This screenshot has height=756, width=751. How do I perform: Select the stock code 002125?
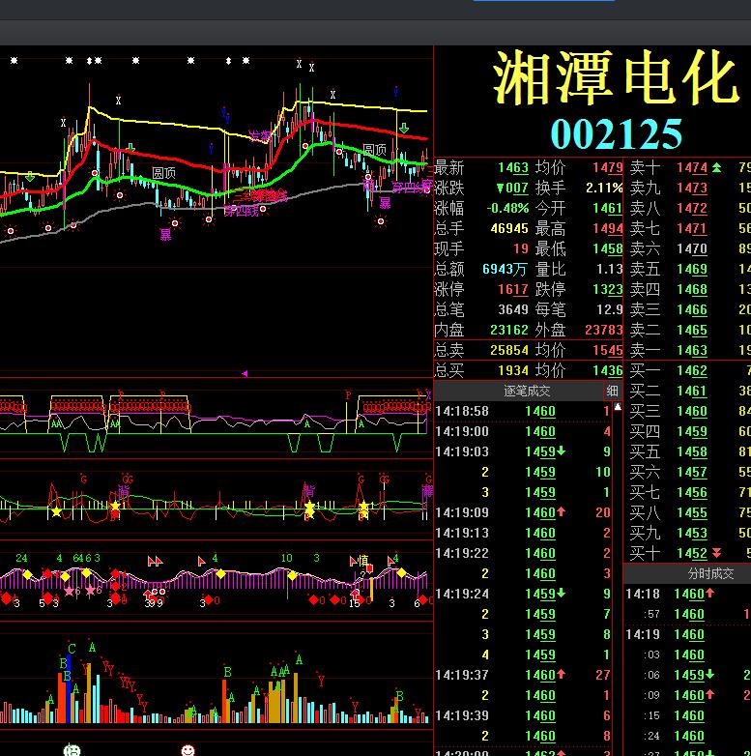pyautogui.click(x=616, y=134)
